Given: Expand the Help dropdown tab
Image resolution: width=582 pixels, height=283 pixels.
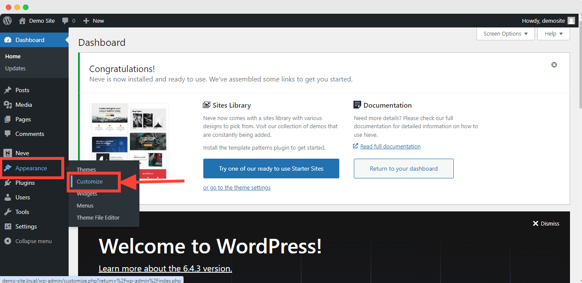Looking at the screenshot, I should [554, 34].
